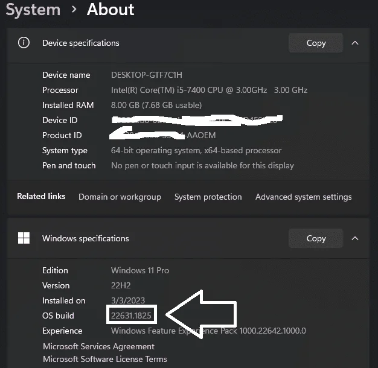The image size is (378, 368).
Task: Open Advanced system settings link
Action: [304, 197]
